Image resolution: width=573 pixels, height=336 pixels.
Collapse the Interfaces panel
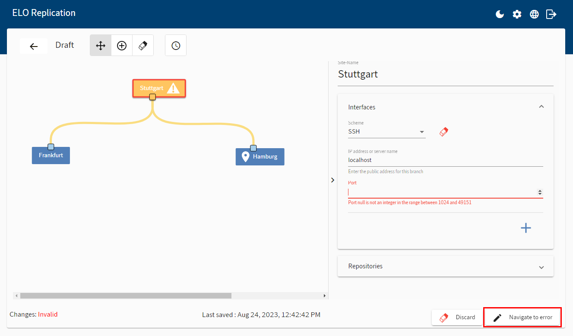click(x=541, y=107)
